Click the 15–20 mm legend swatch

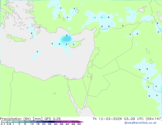(x=40, y=122)
